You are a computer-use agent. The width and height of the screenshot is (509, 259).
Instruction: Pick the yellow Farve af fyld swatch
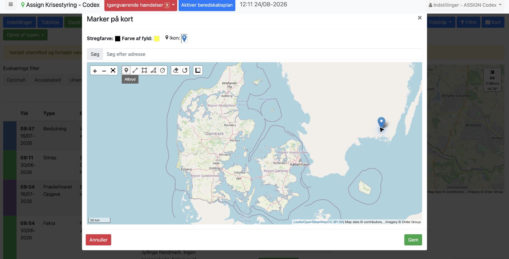click(x=157, y=39)
